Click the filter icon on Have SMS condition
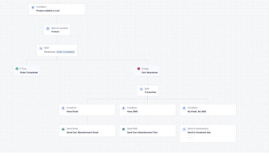 coord(123,108)
